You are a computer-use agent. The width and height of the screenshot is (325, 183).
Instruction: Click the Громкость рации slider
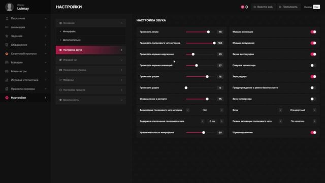click(x=200, y=77)
